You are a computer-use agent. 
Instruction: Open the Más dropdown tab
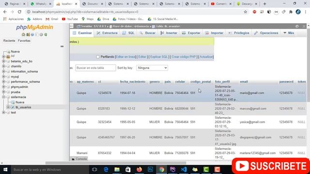[x=289, y=33]
